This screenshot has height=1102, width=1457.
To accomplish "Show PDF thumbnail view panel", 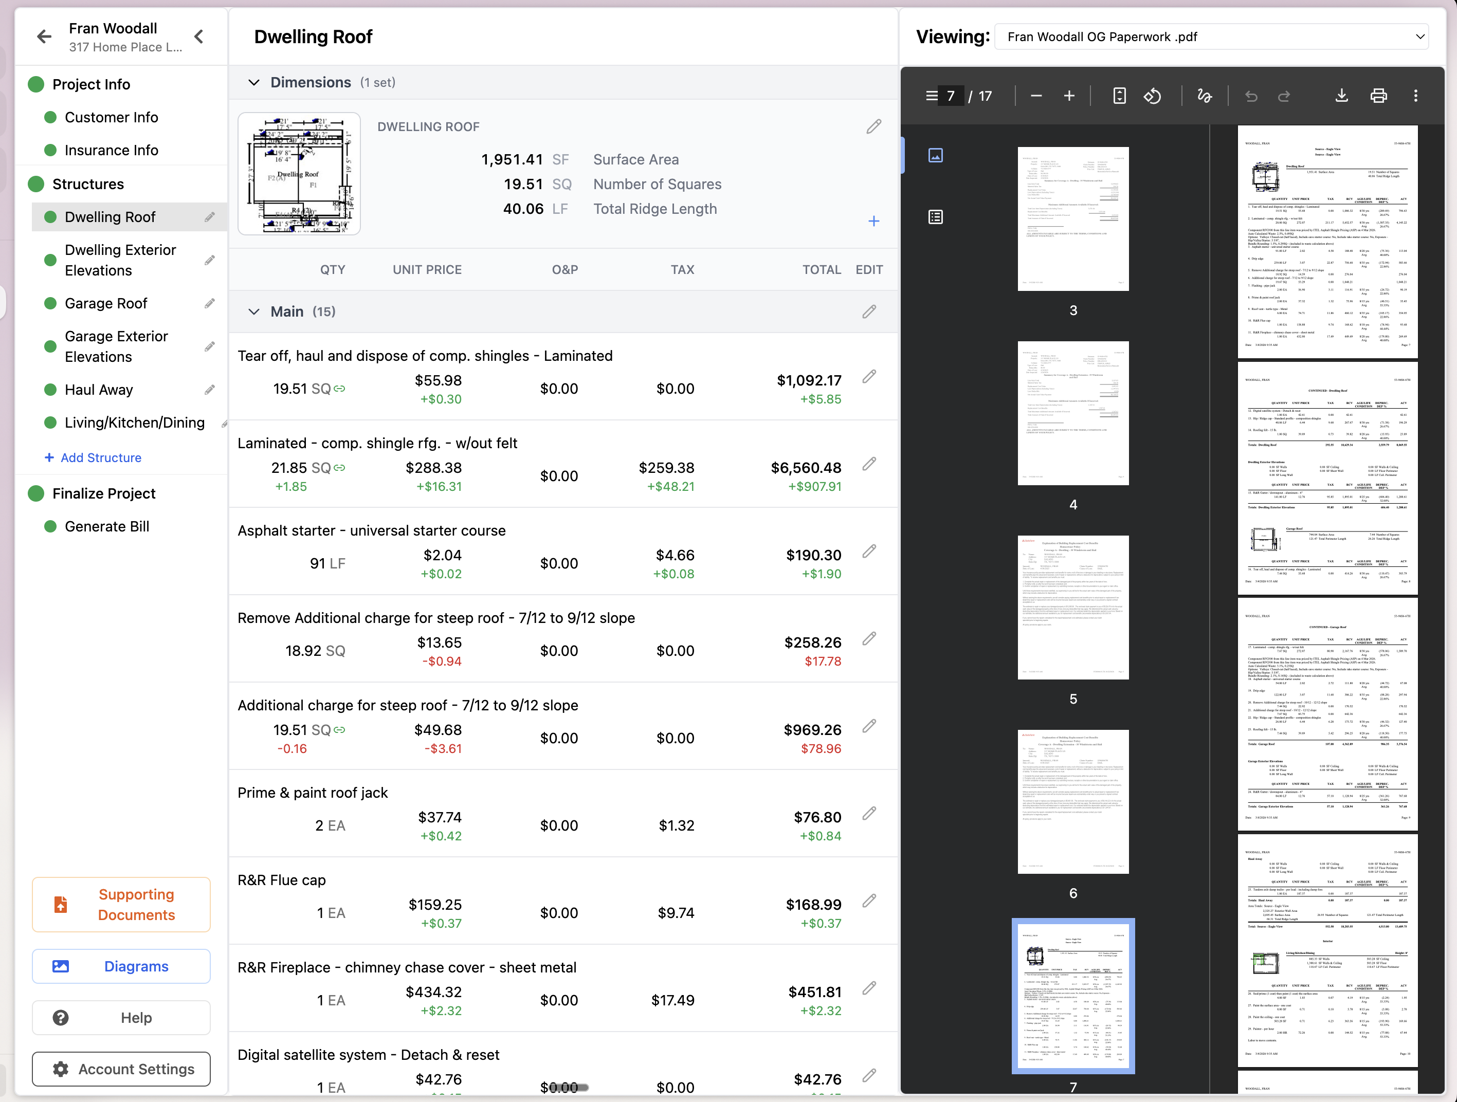I will click(x=935, y=155).
